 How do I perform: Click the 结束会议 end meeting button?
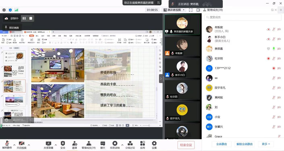186,145
